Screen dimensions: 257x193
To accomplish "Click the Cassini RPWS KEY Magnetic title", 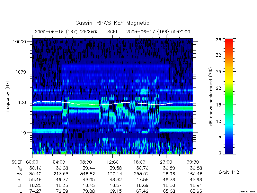I will click(112, 23).
